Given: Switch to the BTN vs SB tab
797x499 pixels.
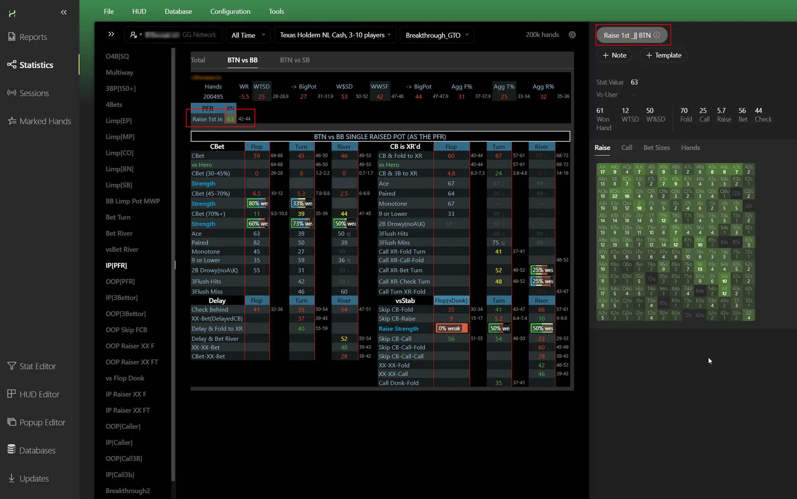Looking at the screenshot, I should click(x=295, y=60).
